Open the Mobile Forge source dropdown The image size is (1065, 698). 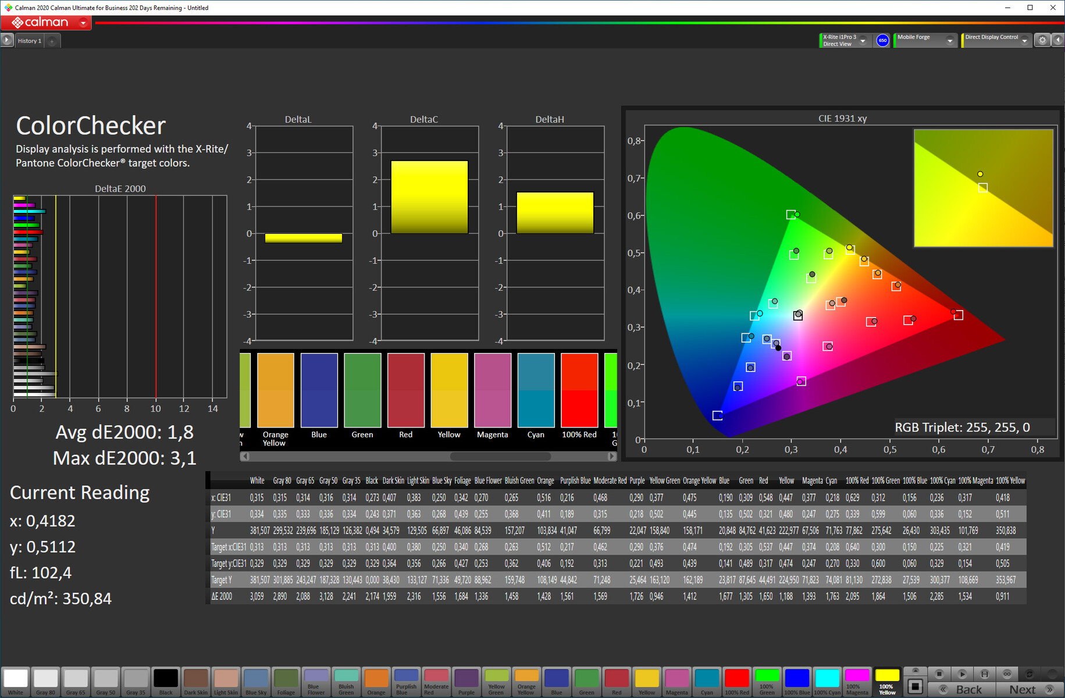coord(950,41)
